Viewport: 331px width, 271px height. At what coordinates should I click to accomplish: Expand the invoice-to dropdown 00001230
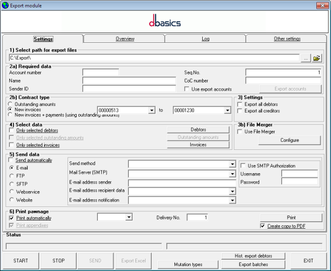[x=227, y=110]
